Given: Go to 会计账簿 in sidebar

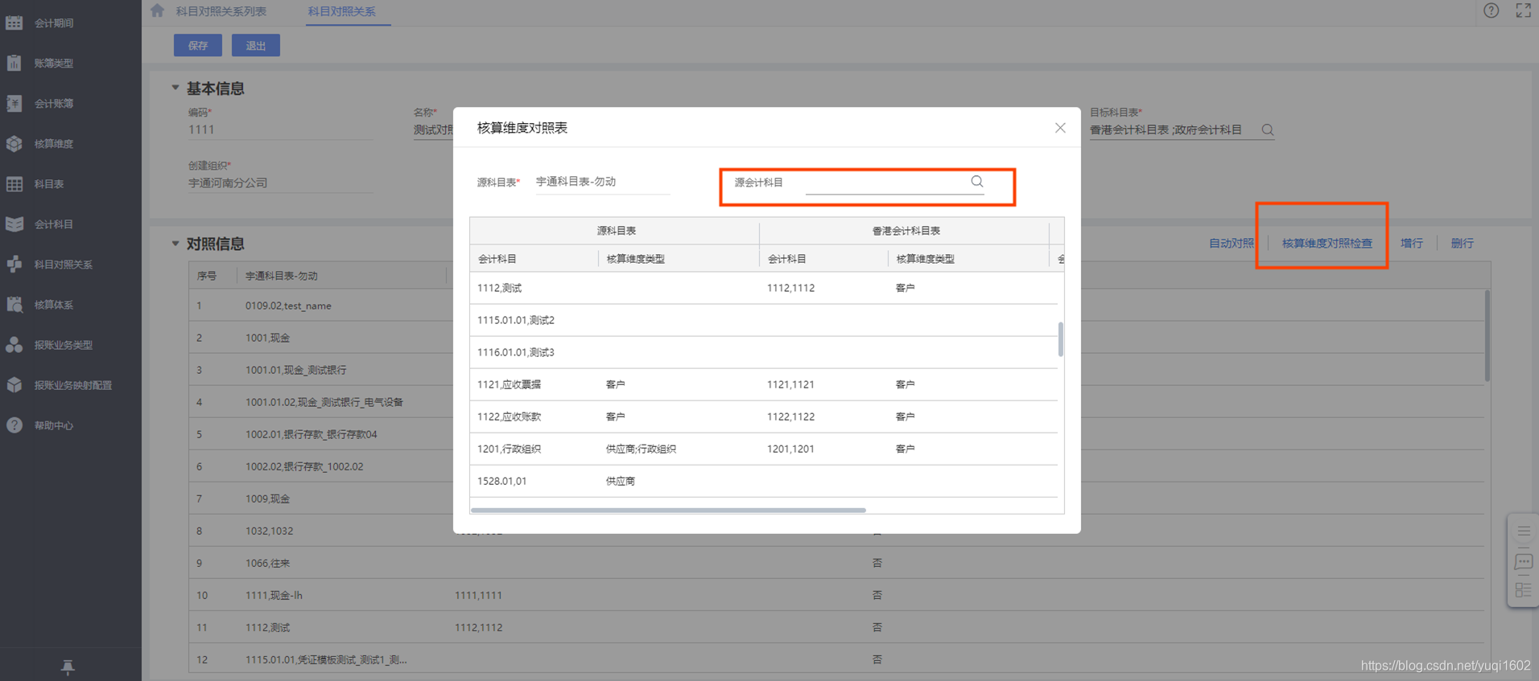Looking at the screenshot, I should pyautogui.click(x=53, y=104).
